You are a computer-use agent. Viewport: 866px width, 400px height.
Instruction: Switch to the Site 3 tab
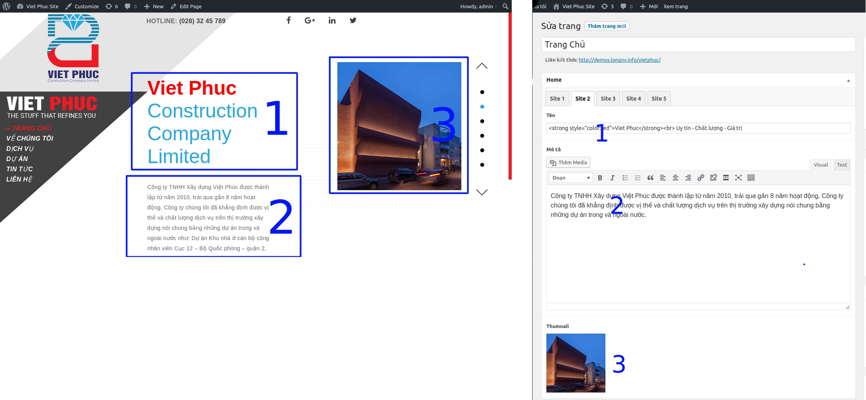coord(608,99)
